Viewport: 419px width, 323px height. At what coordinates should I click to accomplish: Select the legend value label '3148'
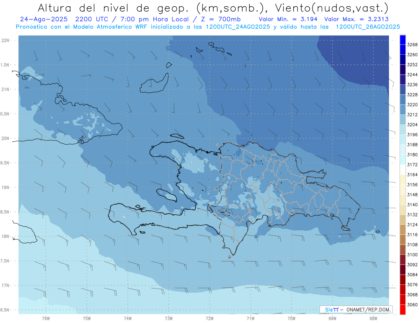coord(412,194)
